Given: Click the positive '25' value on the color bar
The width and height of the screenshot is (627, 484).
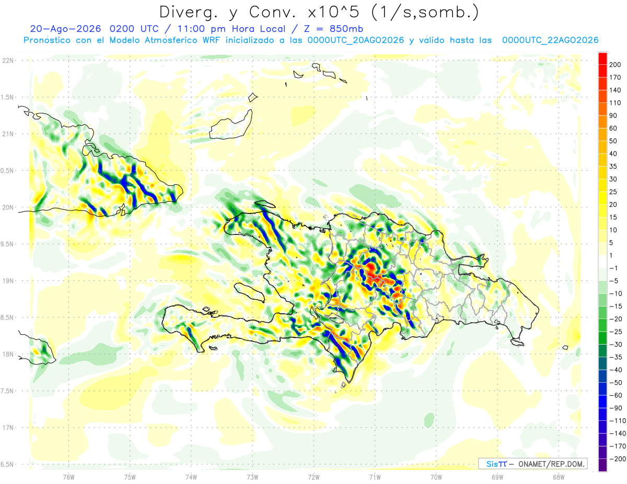Looking at the screenshot, I should click(613, 192).
